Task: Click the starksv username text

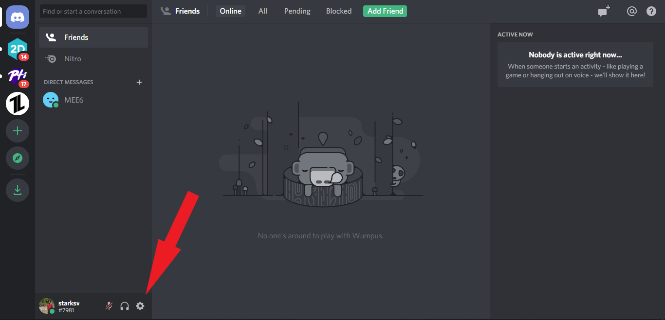Action: [x=69, y=303]
